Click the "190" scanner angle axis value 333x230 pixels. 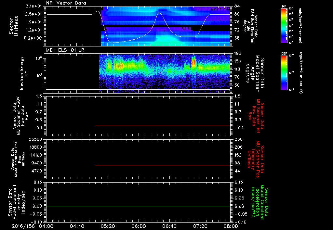(238, 53)
